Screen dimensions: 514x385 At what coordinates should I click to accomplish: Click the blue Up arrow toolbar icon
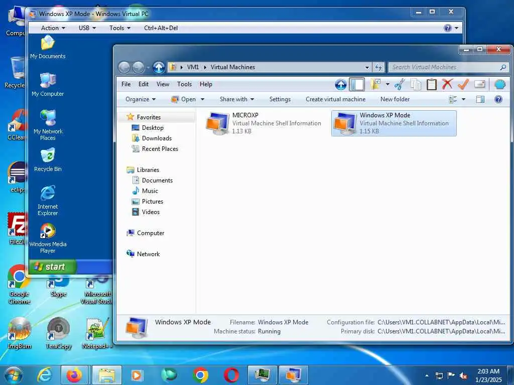click(341, 84)
